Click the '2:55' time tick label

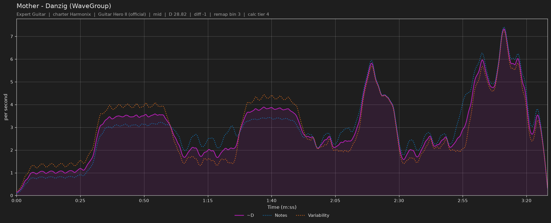click(463, 201)
